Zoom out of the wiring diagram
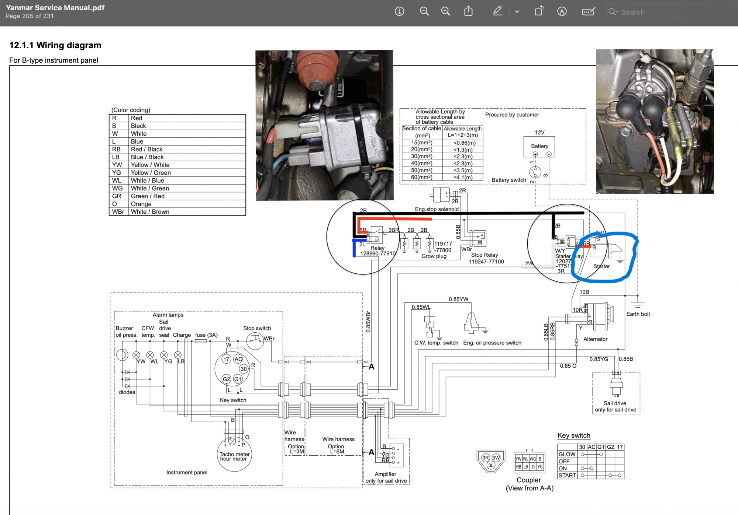This screenshot has width=738, height=515. pos(424,11)
